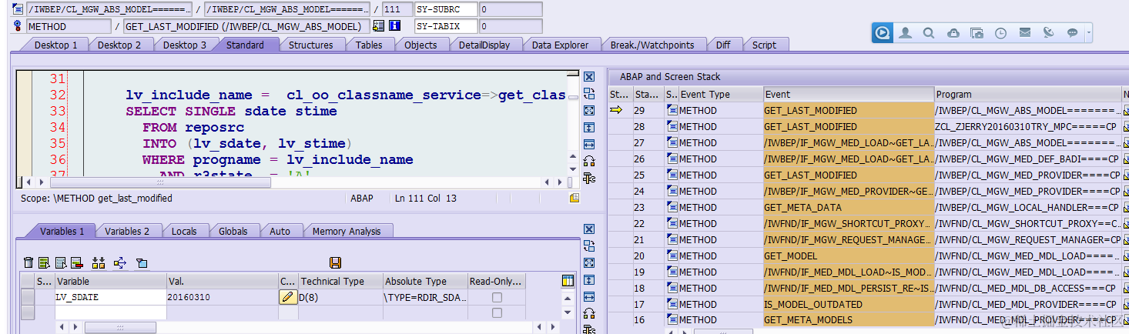The width and height of the screenshot is (1129, 334).
Task: Click the person icon in floating toolbar
Action: click(906, 33)
